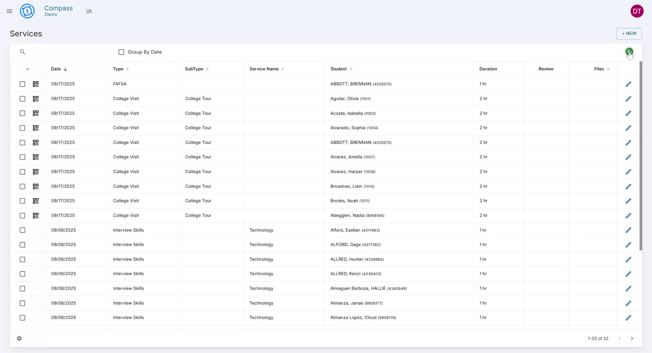Sort the Student column
Screen dimensions: 652x353
point(351,69)
